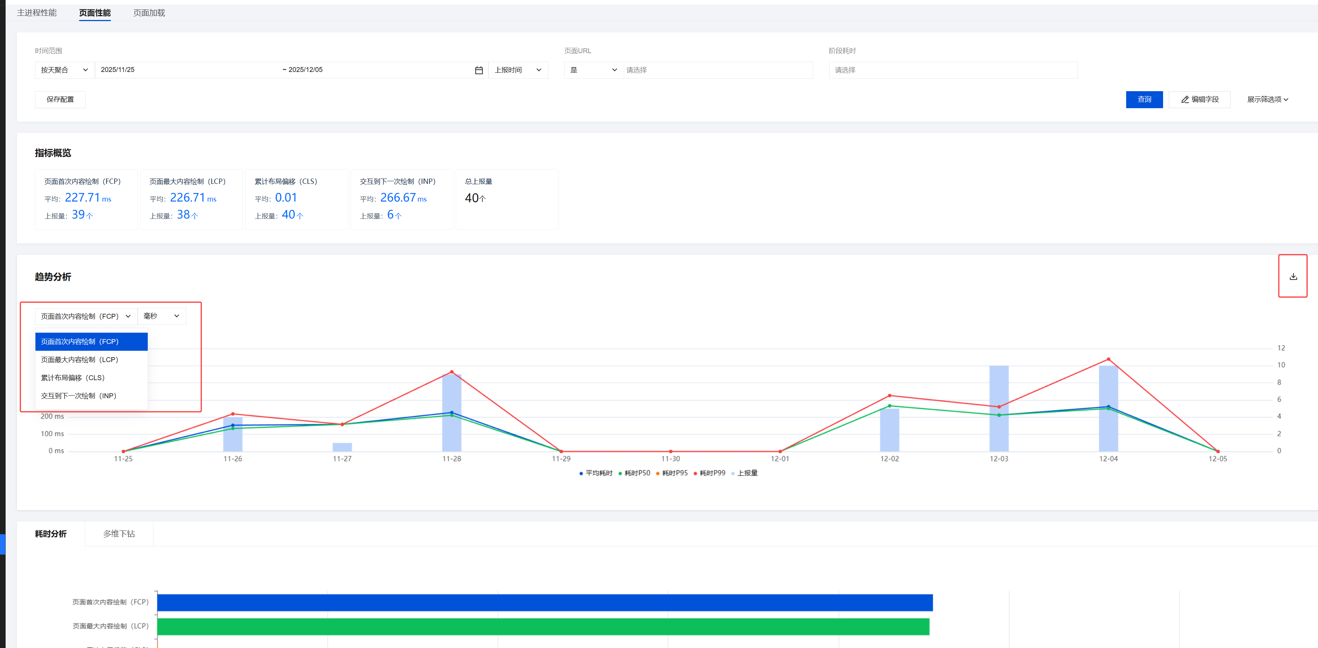Expand the 毫秒 unit dropdown
1318x648 pixels.
point(161,316)
